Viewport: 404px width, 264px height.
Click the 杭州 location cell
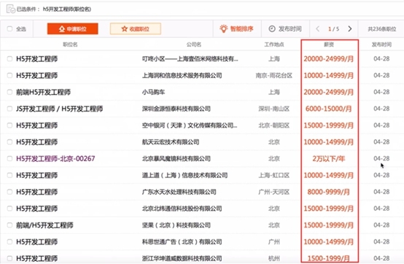click(x=274, y=258)
